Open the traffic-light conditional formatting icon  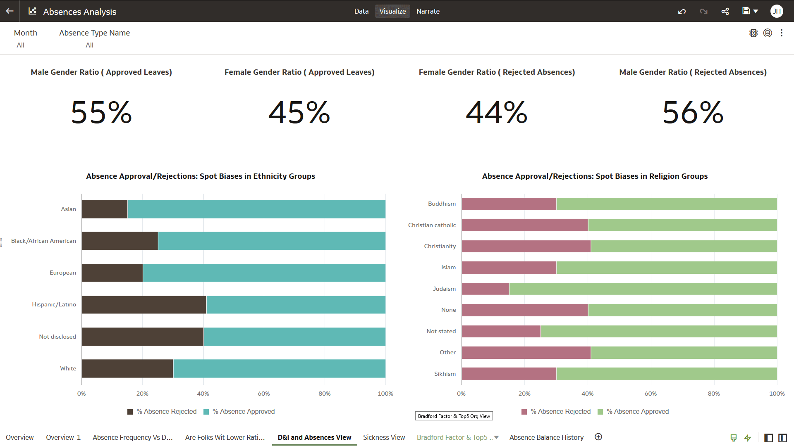[x=753, y=33]
